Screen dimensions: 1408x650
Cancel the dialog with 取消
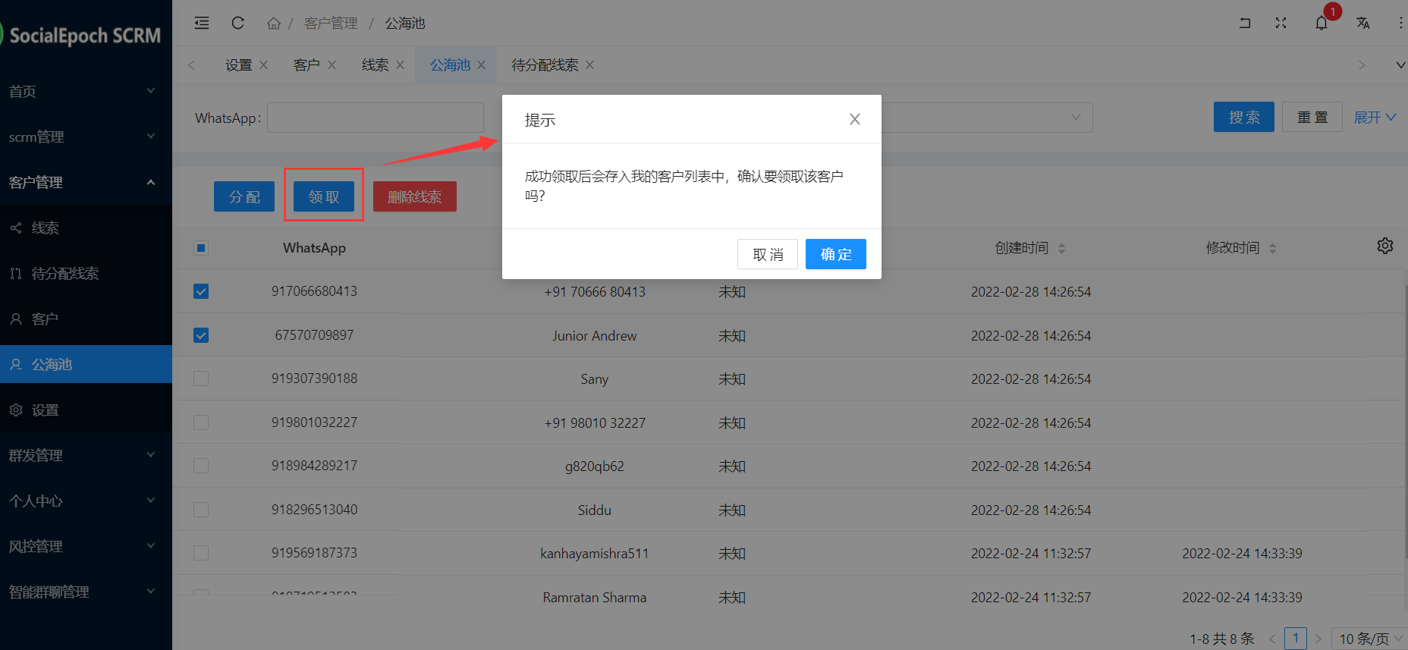pyautogui.click(x=768, y=254)
